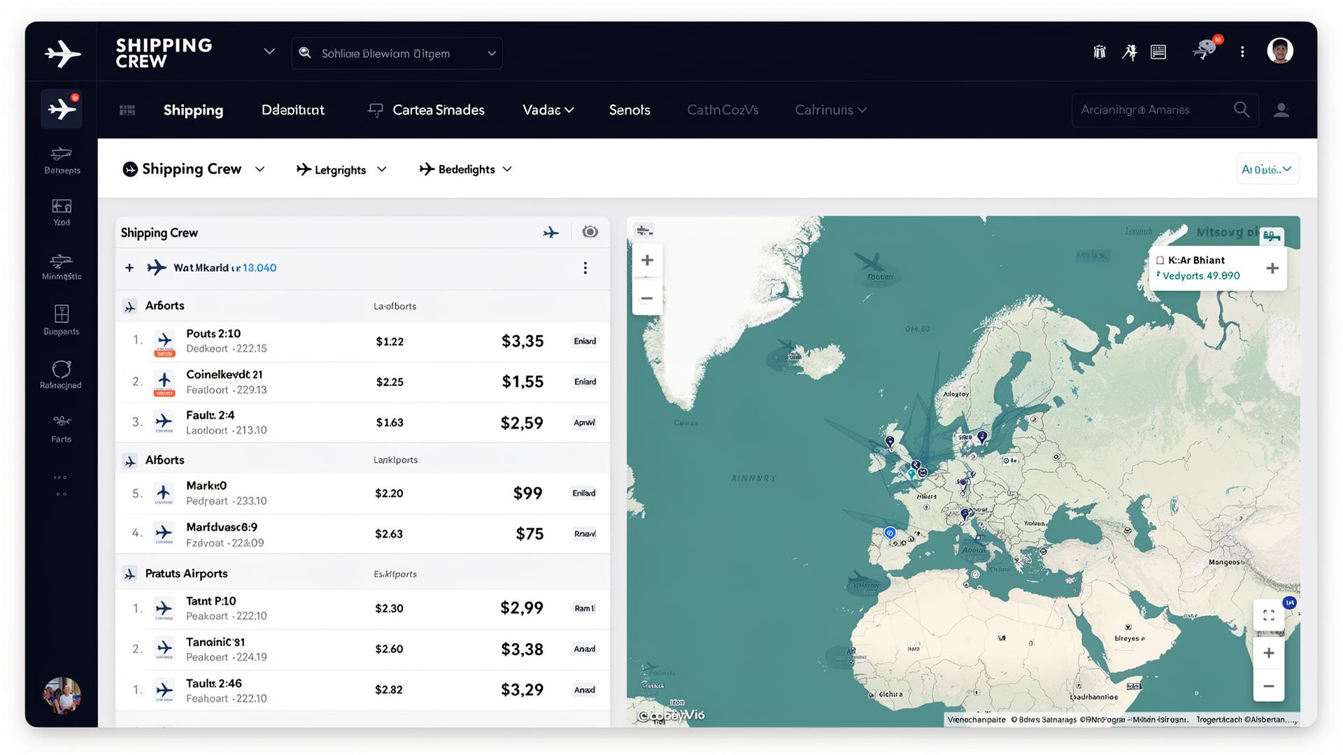1343x755 pixels.
Task: Toggle fullscreen map view
Action: click(1269, 615)
